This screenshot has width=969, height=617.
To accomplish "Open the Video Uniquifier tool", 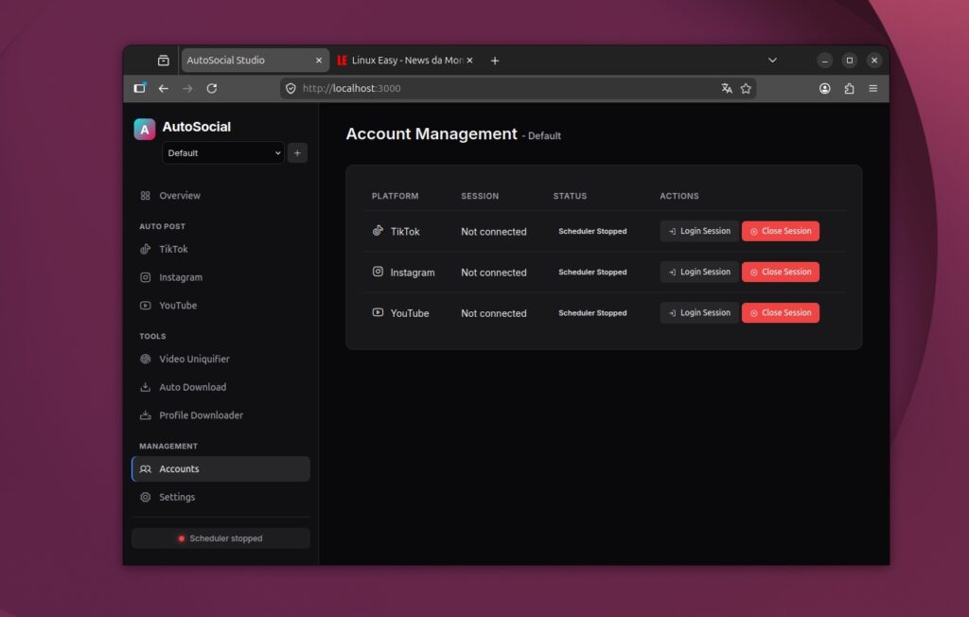I will 220,360.
